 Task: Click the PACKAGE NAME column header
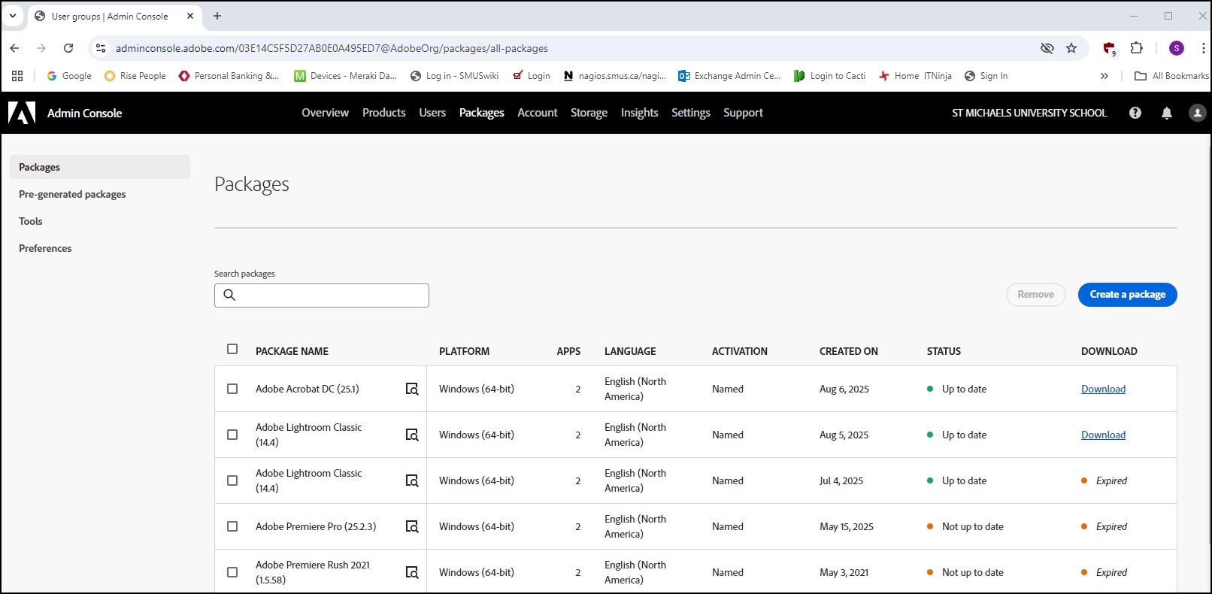coord(292,351)
